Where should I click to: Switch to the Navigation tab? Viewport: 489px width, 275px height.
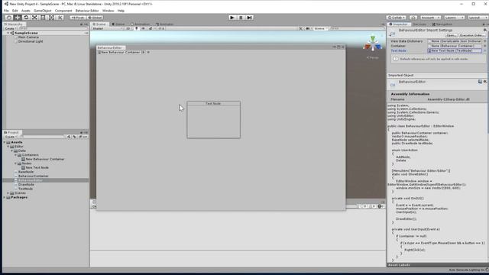[442, 24]
